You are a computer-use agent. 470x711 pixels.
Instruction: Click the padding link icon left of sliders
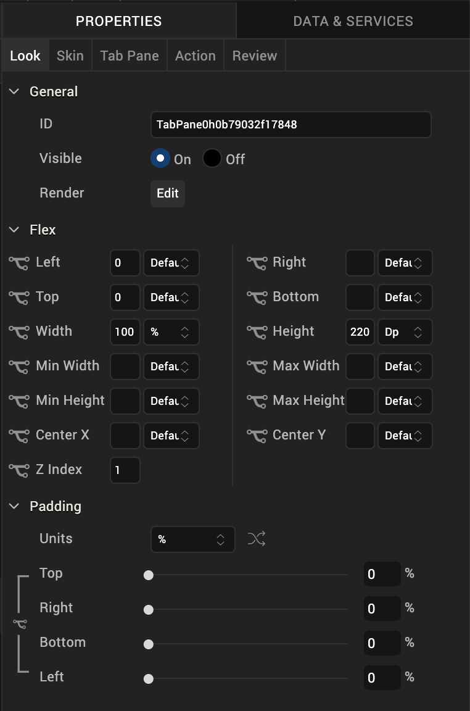coord(20,625)
